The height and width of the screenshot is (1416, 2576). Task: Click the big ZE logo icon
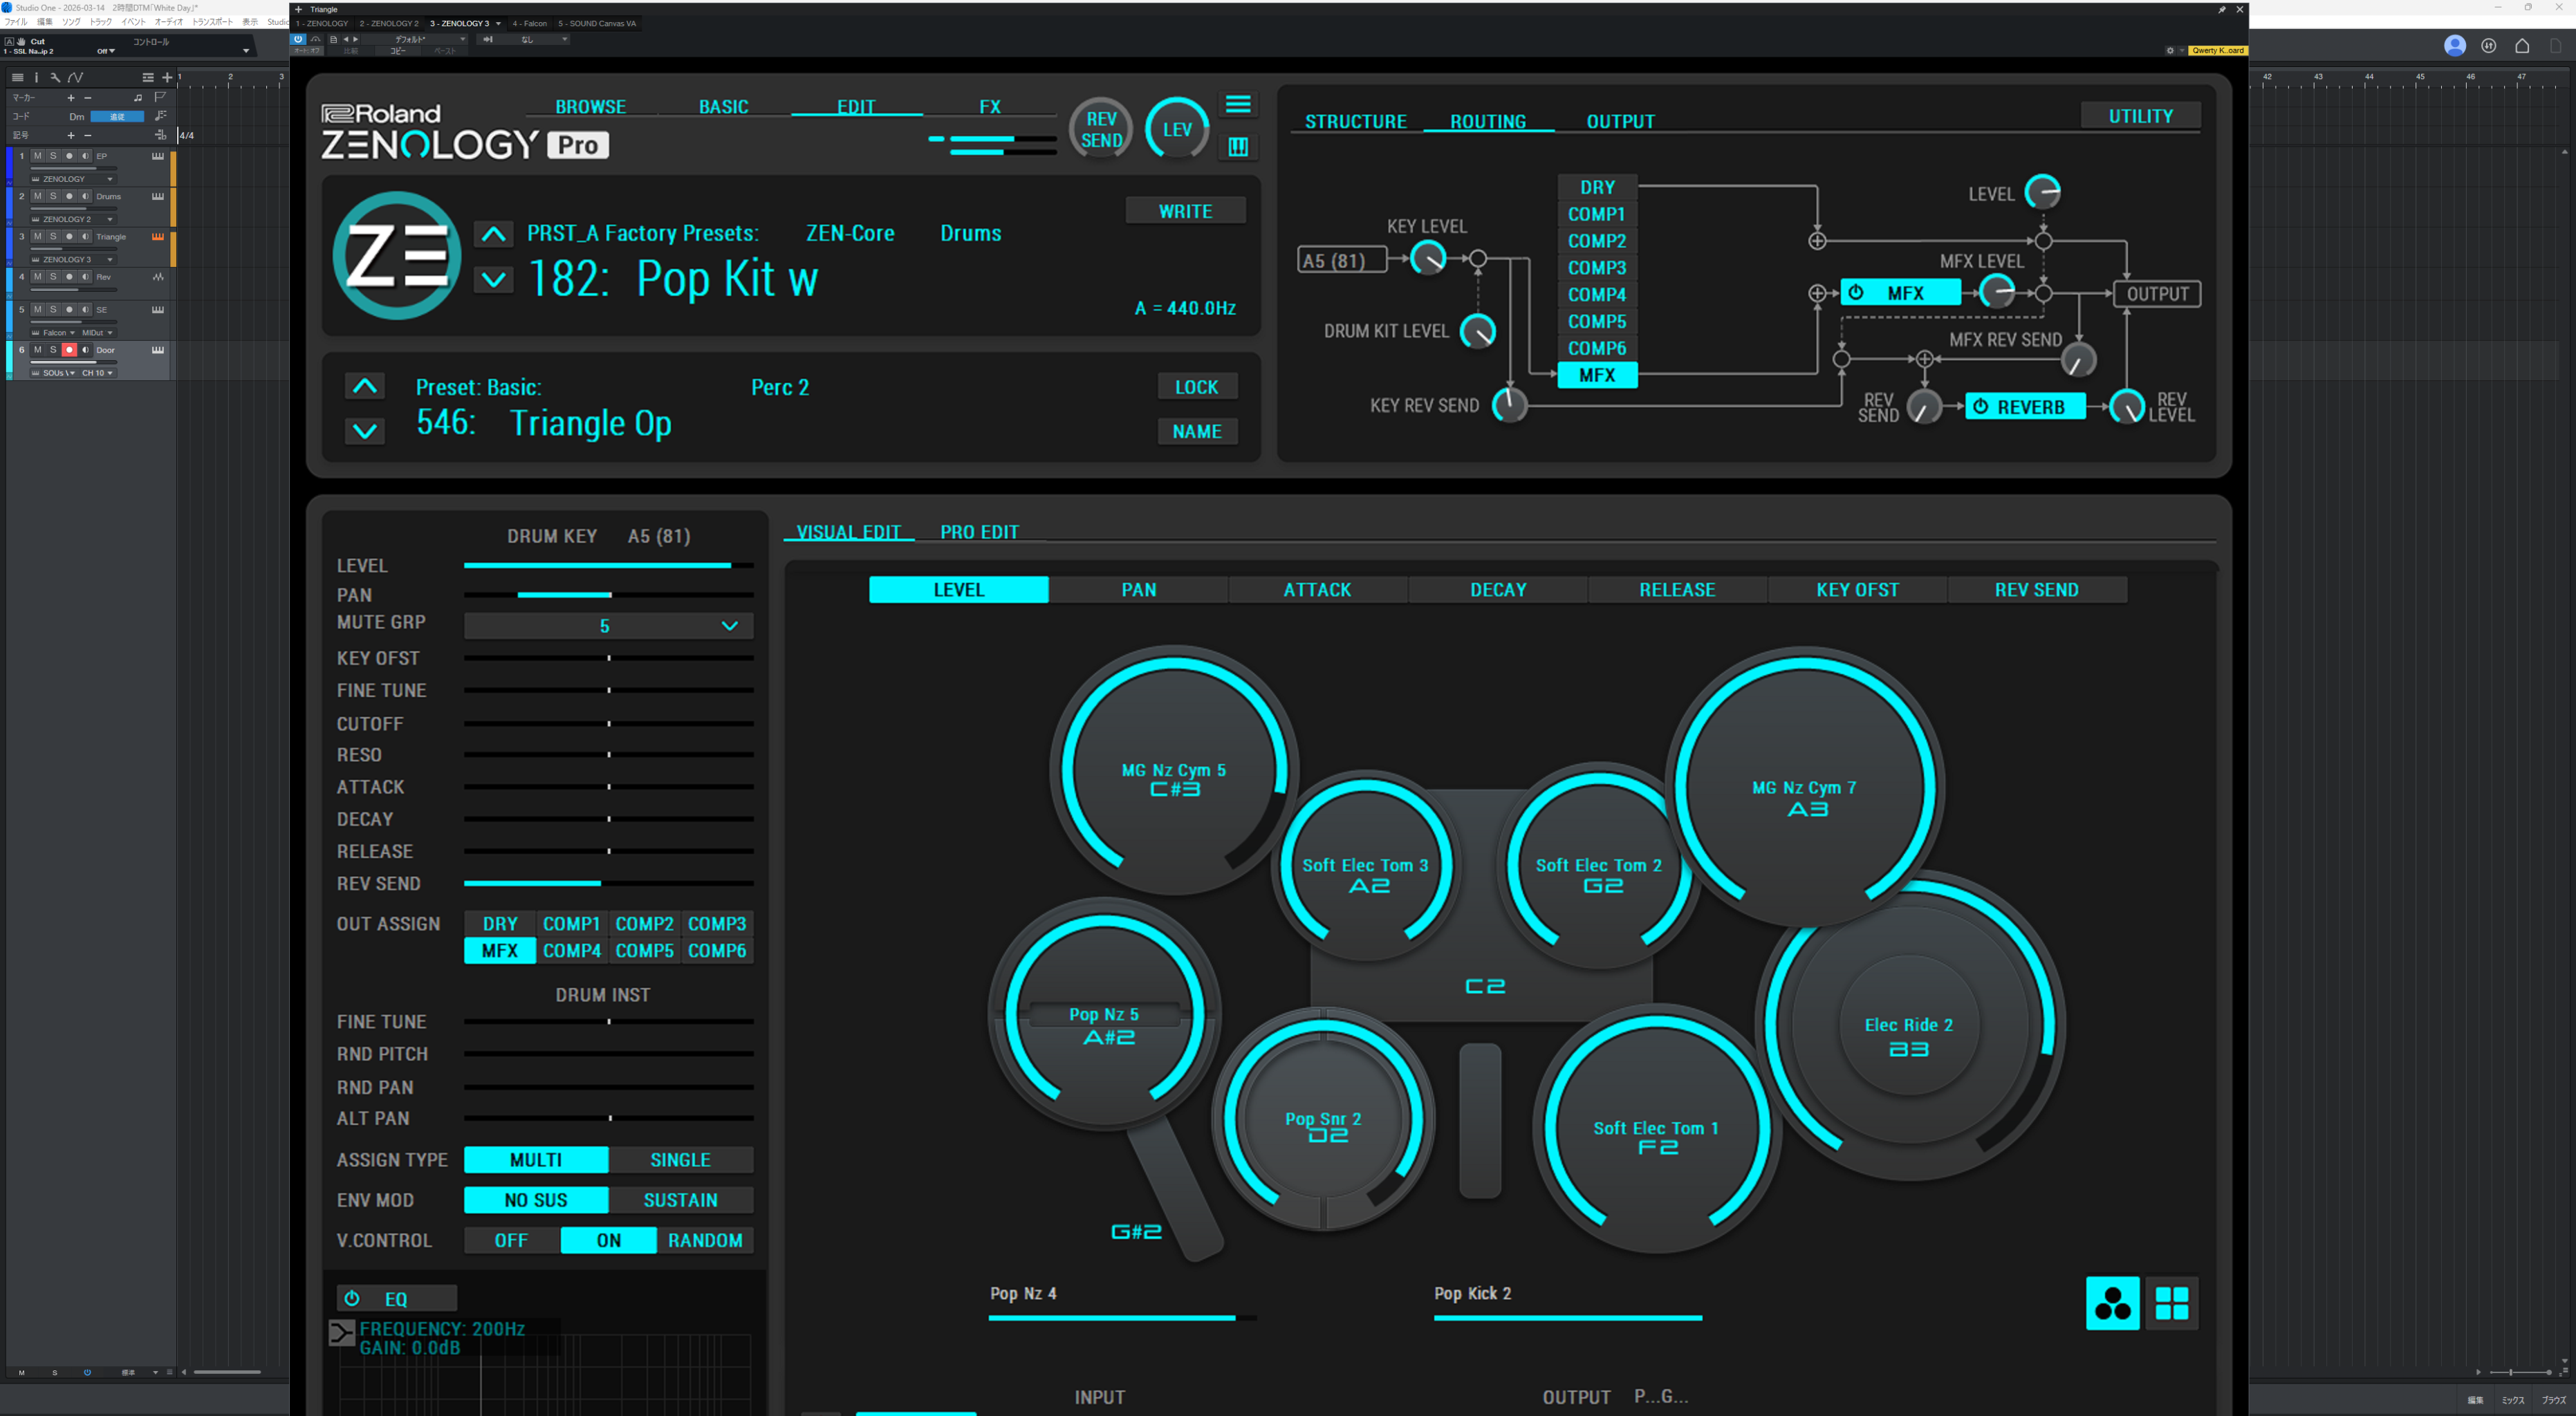[397, 256]
